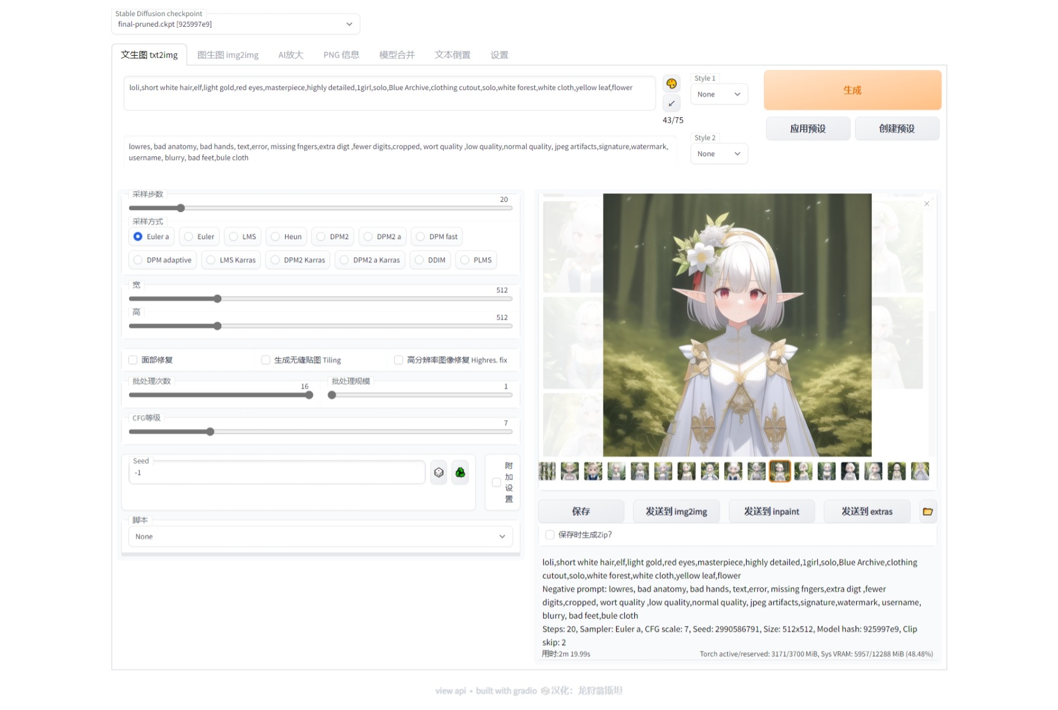Open the output folder icon

click(927, 511)
